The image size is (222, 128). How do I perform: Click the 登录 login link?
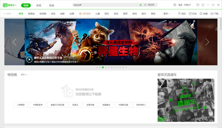(180, 5)
